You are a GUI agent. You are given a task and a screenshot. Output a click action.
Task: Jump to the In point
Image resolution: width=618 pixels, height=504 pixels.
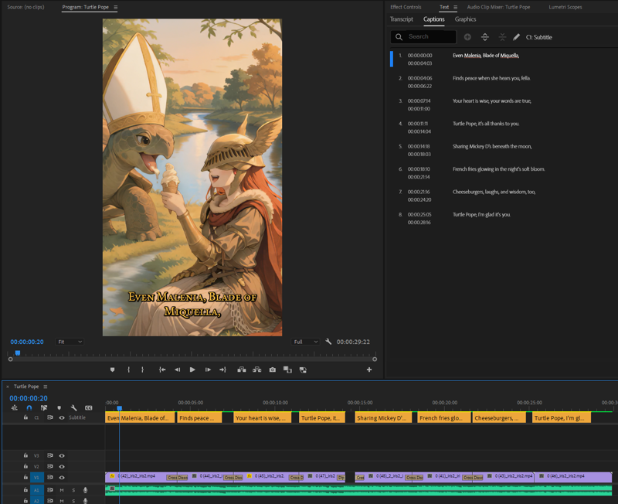162,369
